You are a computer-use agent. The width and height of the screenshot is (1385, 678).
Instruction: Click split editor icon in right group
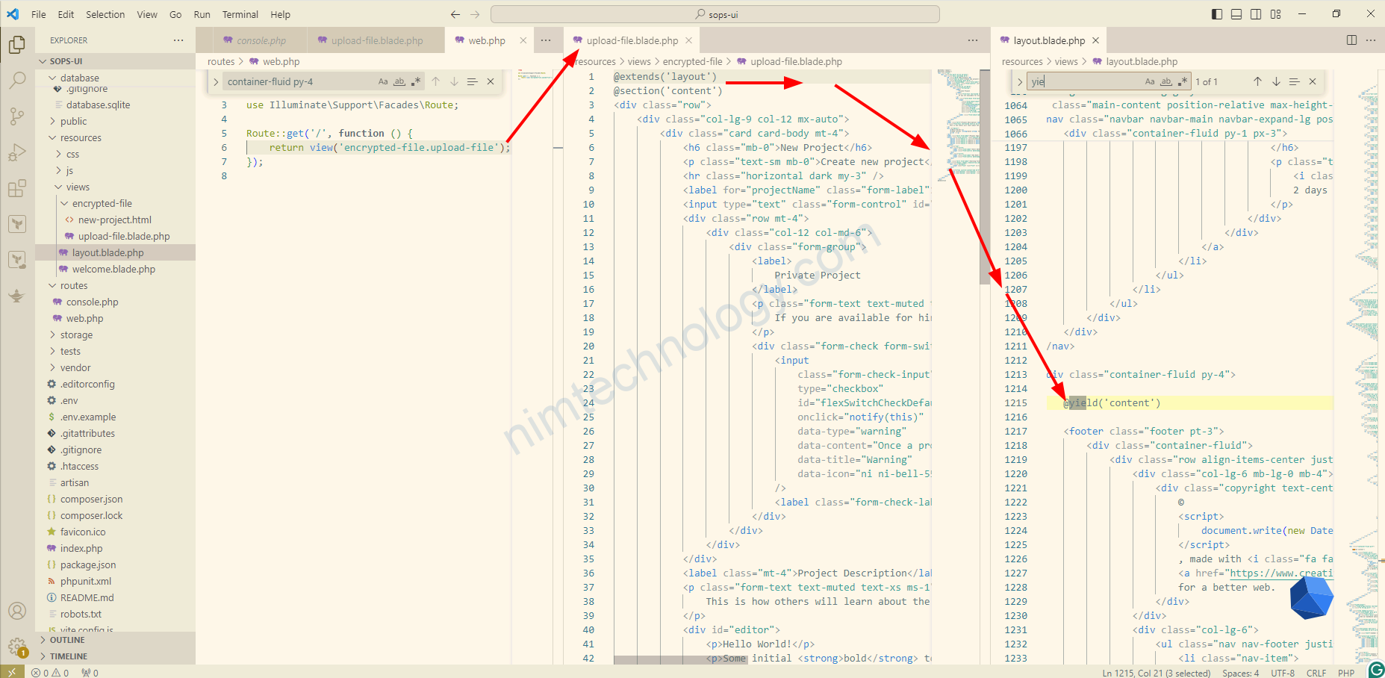[1351, 40]
